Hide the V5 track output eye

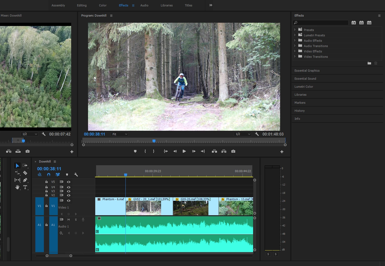[68, 182]
